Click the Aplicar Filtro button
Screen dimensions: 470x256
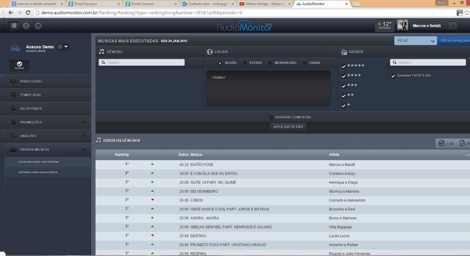tap(288, 127)
